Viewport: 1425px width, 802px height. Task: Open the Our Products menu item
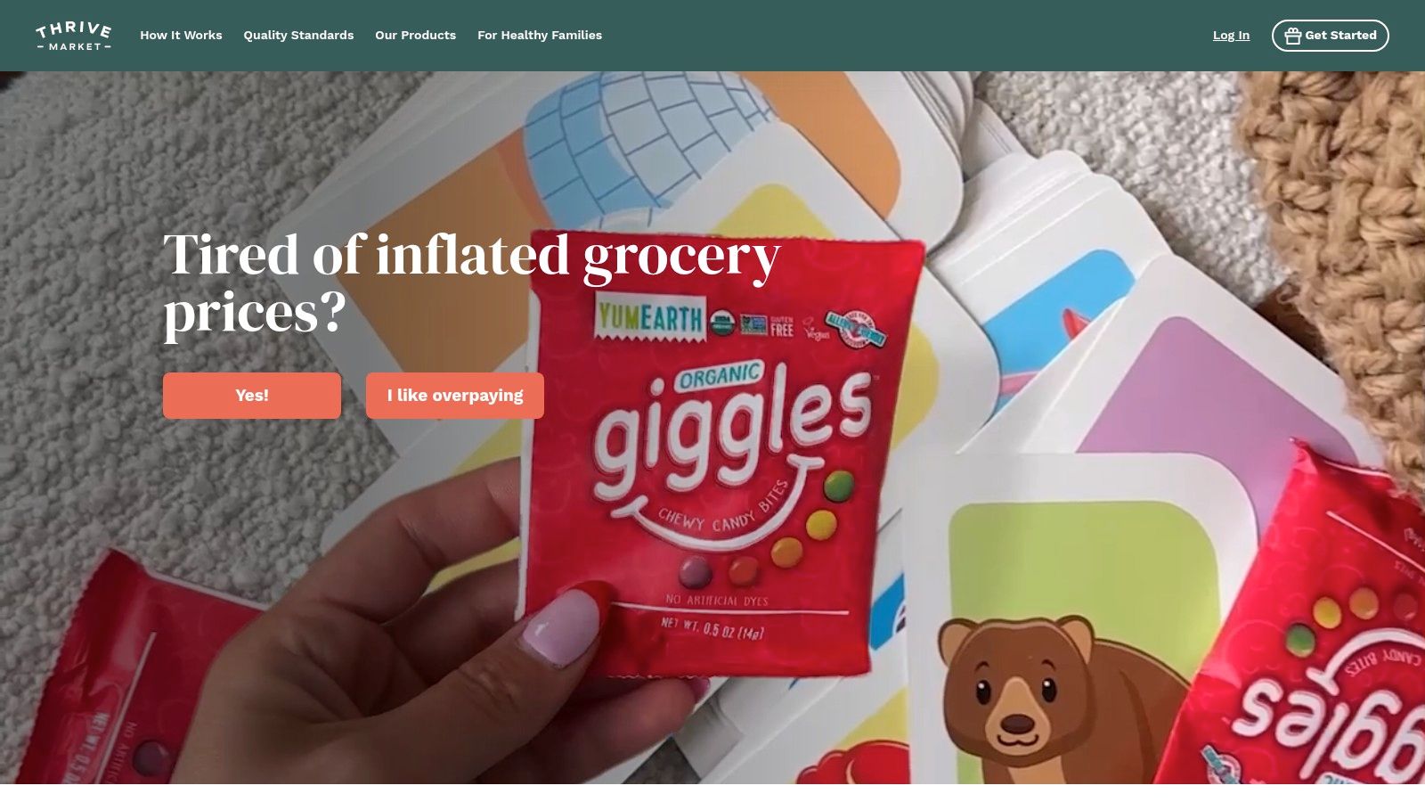415,36
